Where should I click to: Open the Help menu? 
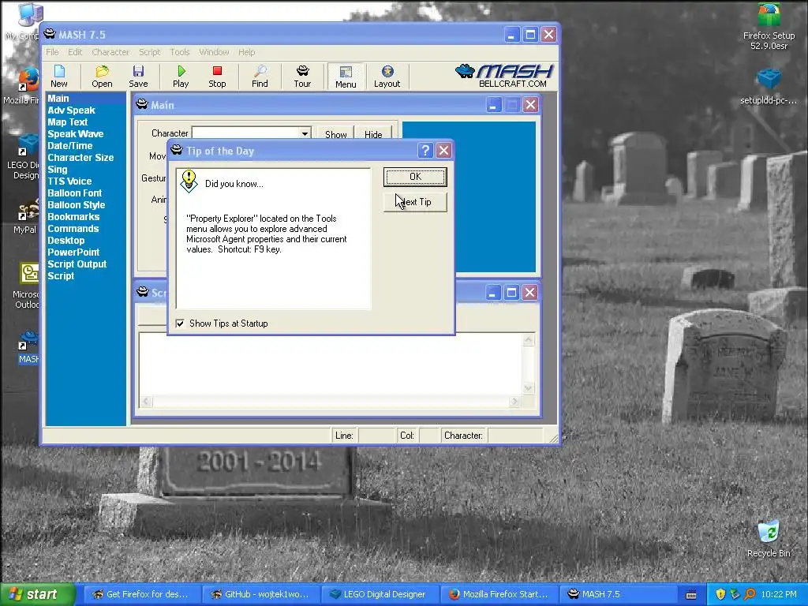coord(246,52)
